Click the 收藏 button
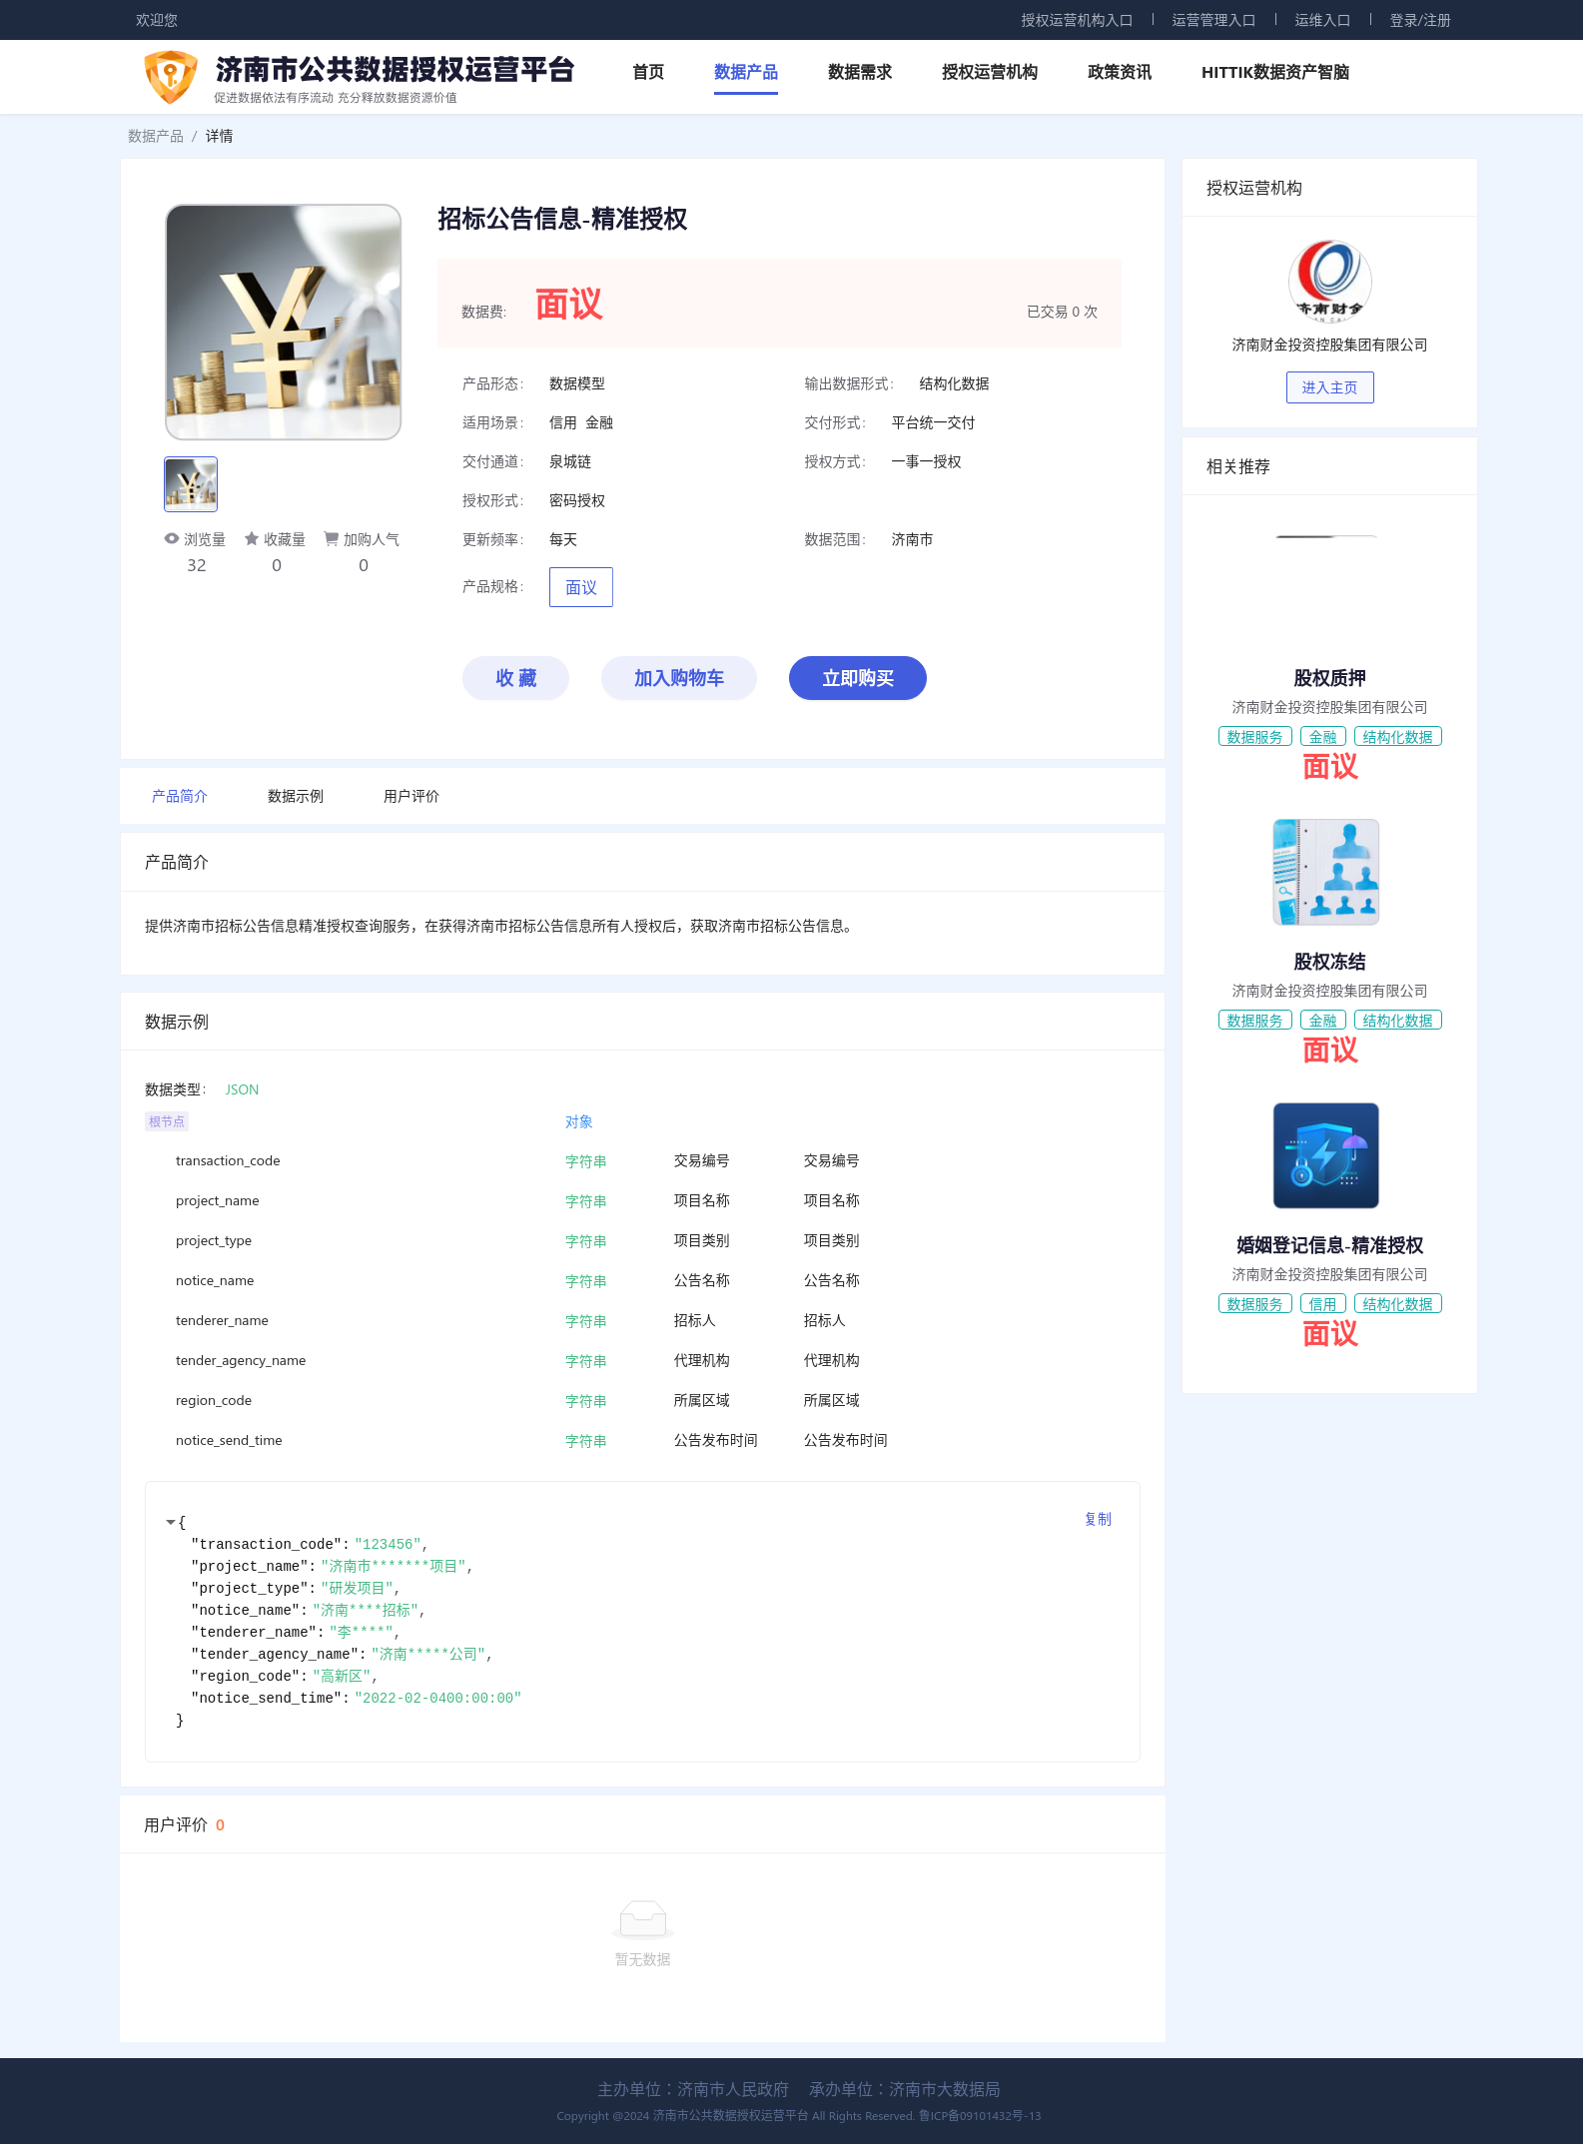 [x=515, y=678]
